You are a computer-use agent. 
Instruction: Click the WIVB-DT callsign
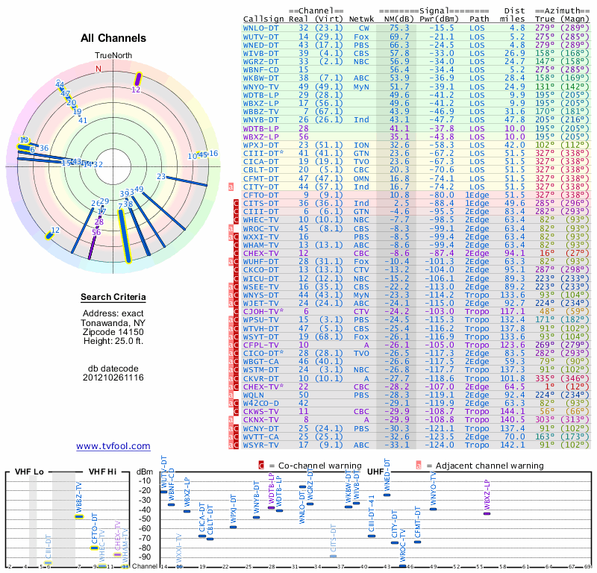pyautogui.click(x=260, y=53)
